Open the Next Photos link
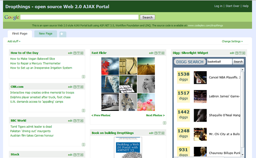The height and width of the screenshot is (158, 256). [155, 115]
